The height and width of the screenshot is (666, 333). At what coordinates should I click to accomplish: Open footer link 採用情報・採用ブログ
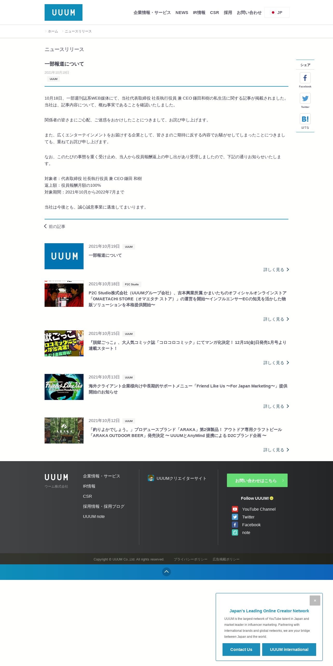tap(104, 507)
